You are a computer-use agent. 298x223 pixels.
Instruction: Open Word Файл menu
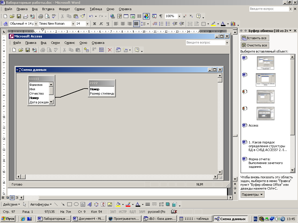pyautogui.click(x=8, y=9)
